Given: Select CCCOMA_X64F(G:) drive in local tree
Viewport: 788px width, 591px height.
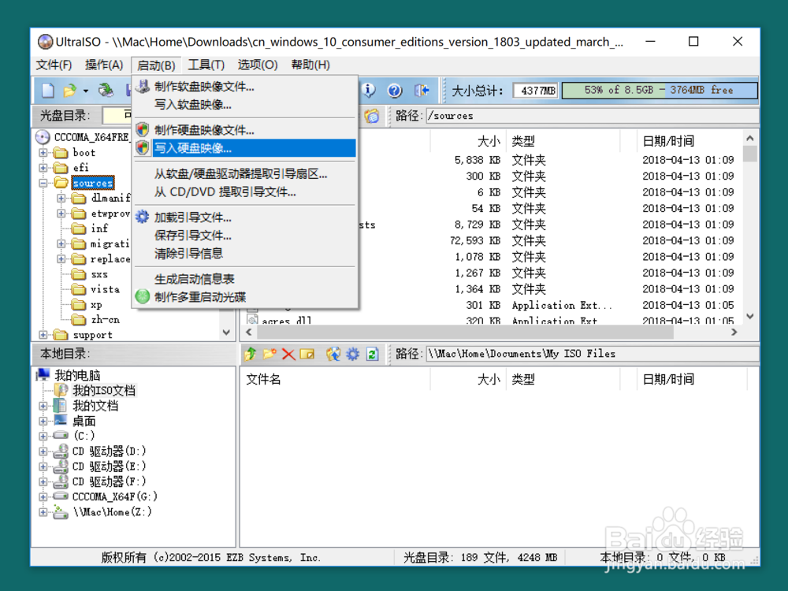Looking at the screenshot, I should (x=114, y=496).
